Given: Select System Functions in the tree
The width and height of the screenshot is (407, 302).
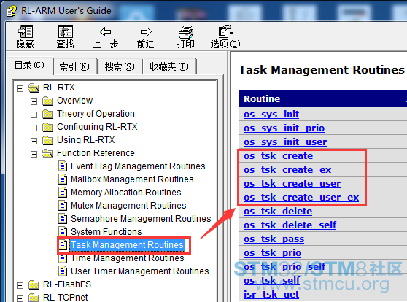Looking at the screenshot, I should pos(106,232).
